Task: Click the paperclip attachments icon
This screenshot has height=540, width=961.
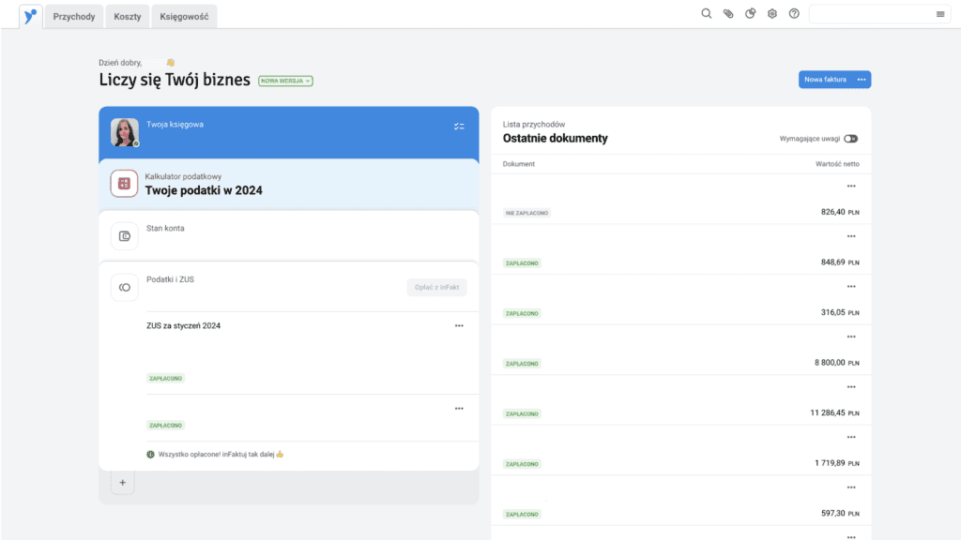Action: click(x=728, y=13)
